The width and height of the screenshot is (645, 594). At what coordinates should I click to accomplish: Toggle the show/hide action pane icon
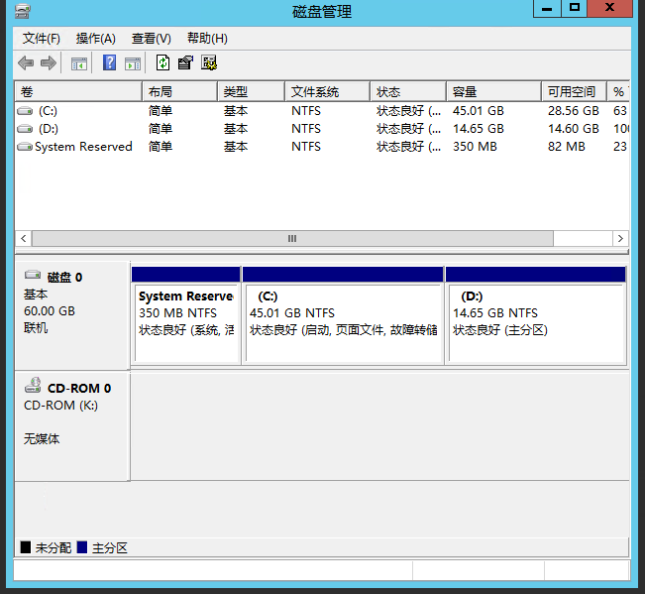tap(134, 63)
